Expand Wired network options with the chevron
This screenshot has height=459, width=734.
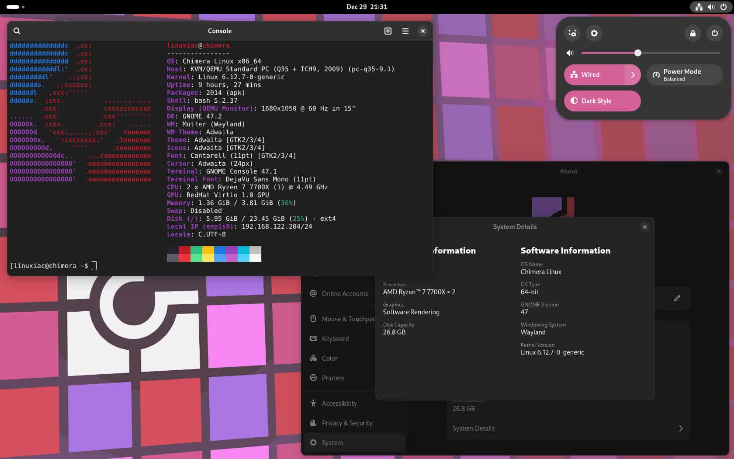tap(633, 74)
